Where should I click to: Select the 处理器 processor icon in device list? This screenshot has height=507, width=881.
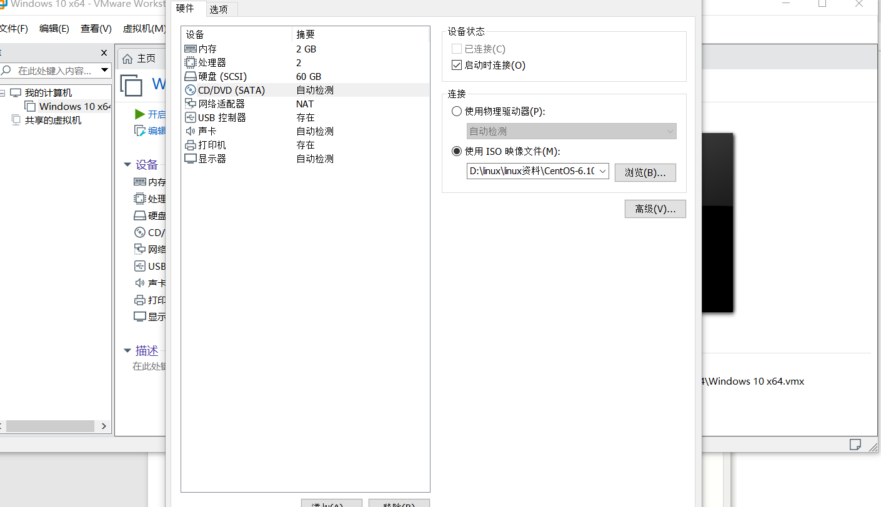(x=191, y=62)
